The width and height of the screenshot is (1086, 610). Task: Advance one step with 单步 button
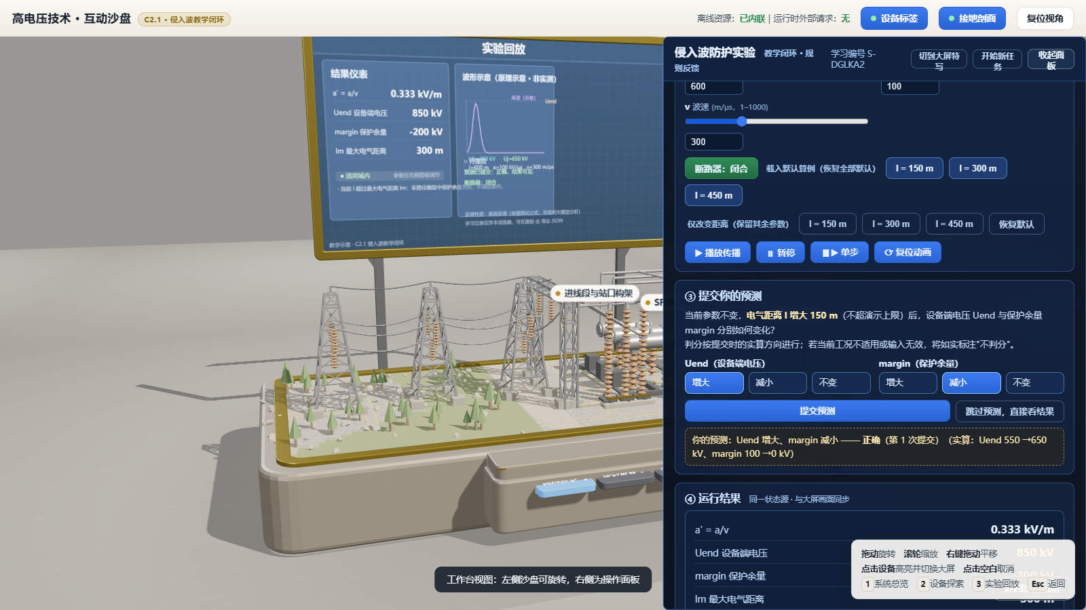840,252
